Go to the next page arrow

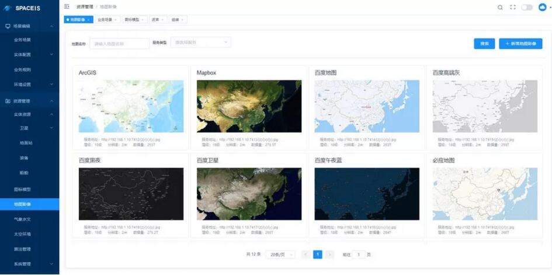(x=329, y=255)
